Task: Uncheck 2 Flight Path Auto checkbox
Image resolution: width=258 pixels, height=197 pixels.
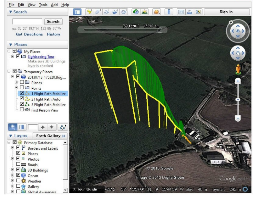Action: 22,98
